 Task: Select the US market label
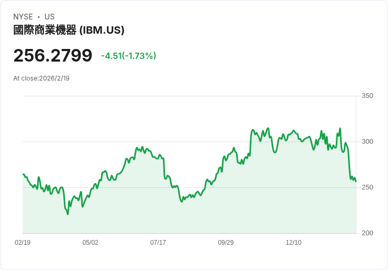coord(50,17)
